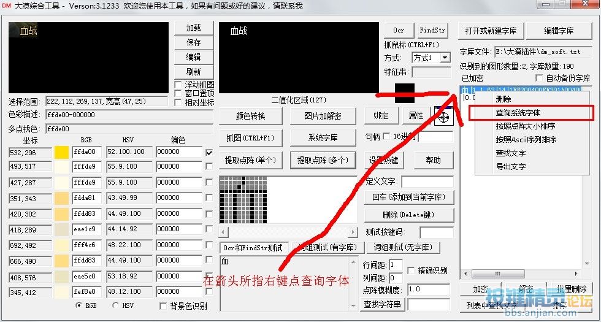Image resolution: width=601 pixels, height=322 pixels.
Task: Click 提取点阵(单个) button
Action: [251, 160]
